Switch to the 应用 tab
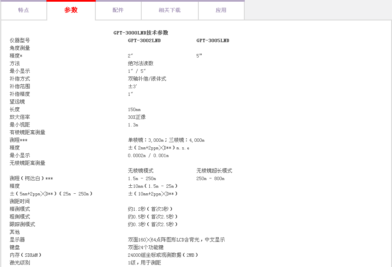392x267 pixels. pyautogui.click(x=221, y=10)
